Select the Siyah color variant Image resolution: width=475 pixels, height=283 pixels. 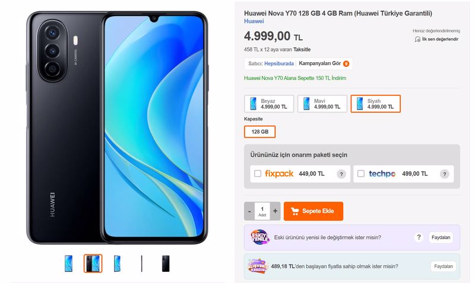click(x=376, y=104)
